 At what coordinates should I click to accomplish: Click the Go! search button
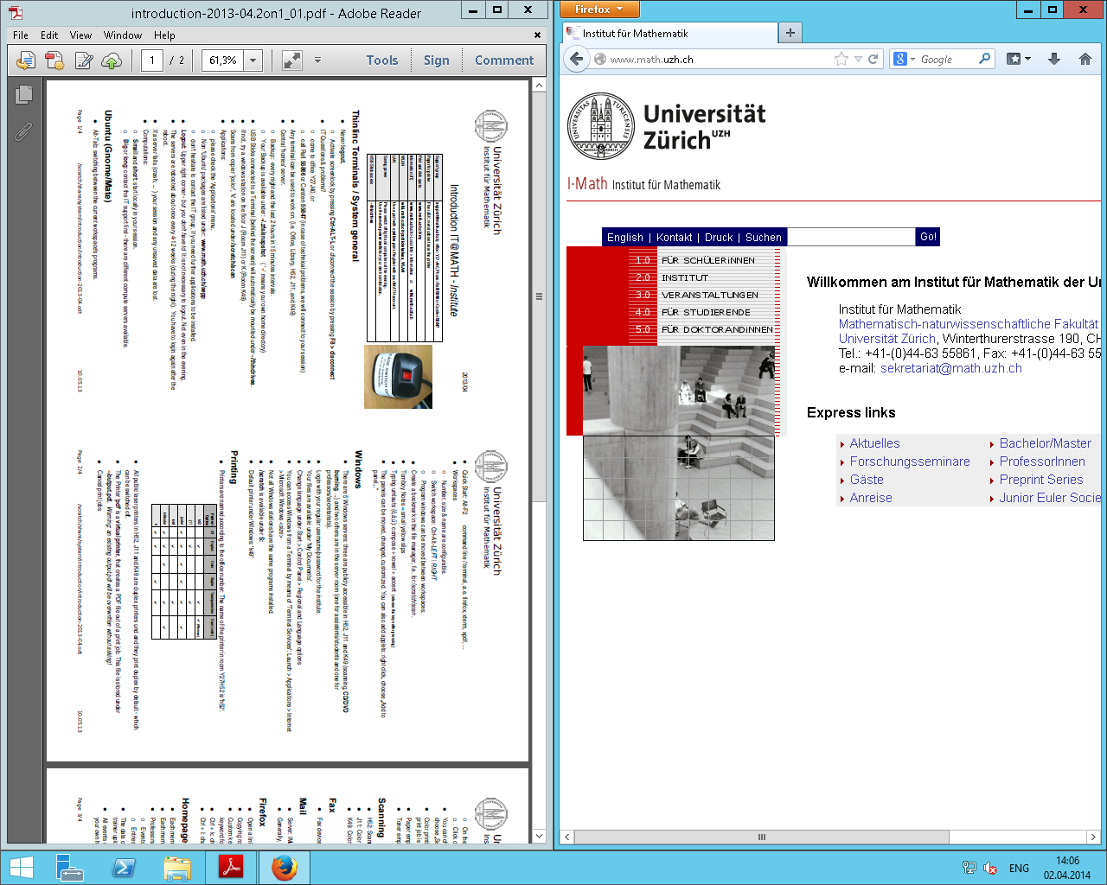click(x=928, y=237)
